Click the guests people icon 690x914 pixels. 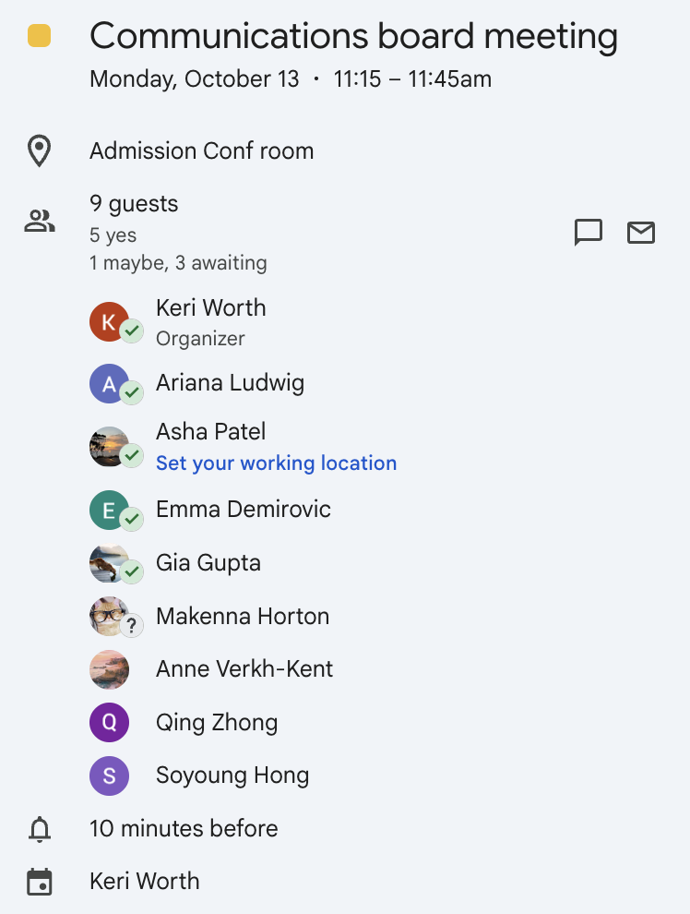39,222
